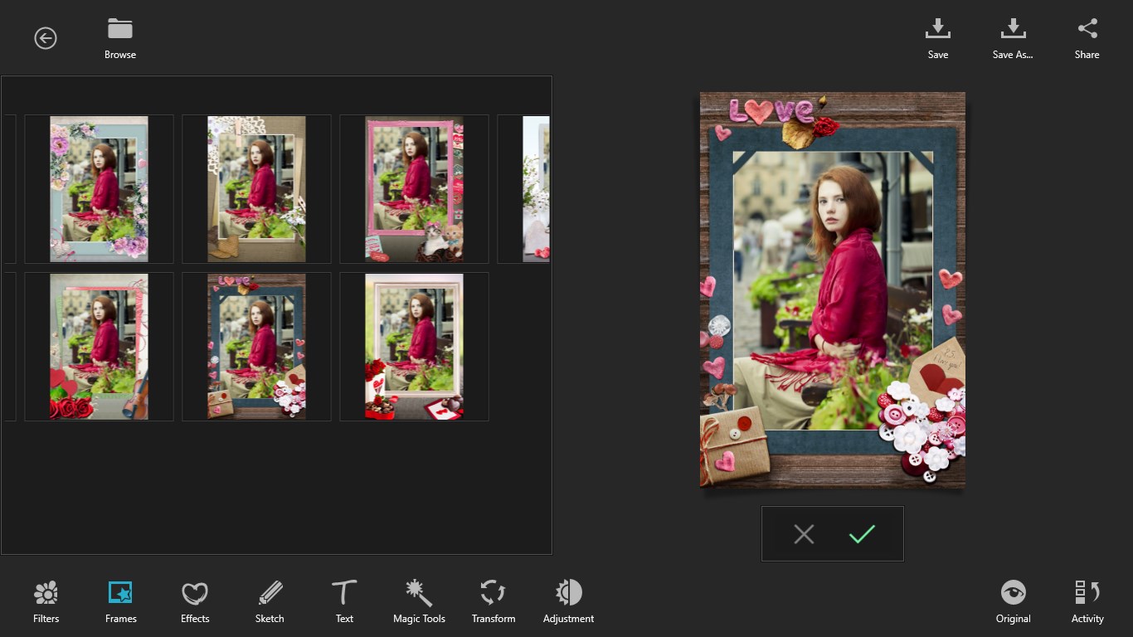Click the Save button

[x=938, y=38]
